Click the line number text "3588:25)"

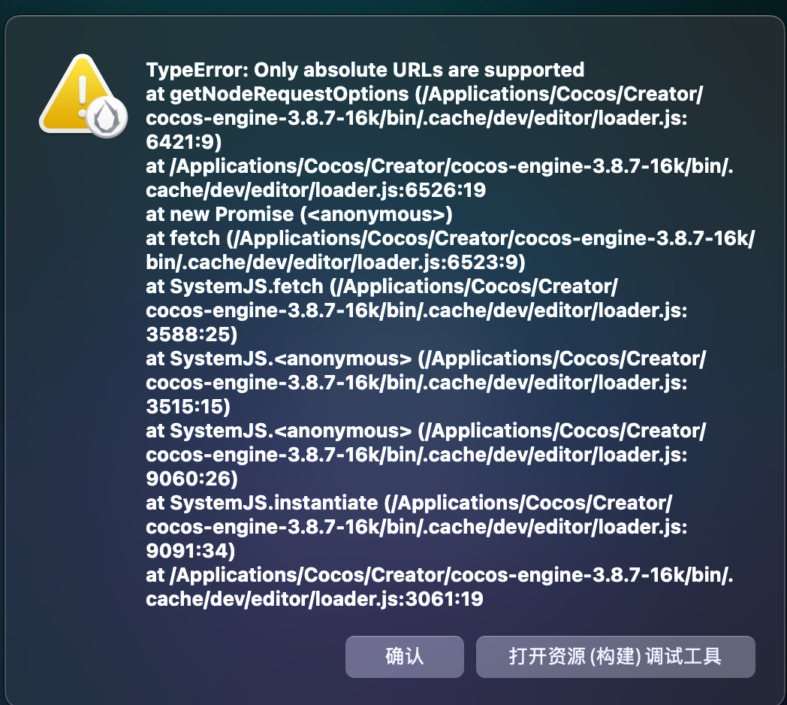click(x=191, y=335)
